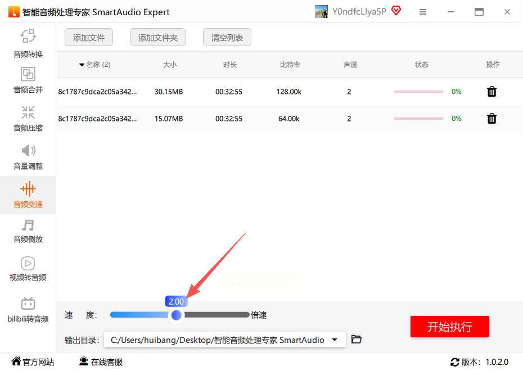Browse output folder with folder icon
Image resolution: width=523 pixels, height=371 pixels.
[x=356, y=340]
